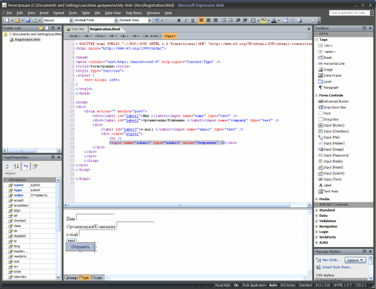Image resolution: width=376 pixels, height=289 pixels.
Task: Select Input (Radio) control in Toolbox
Action: 334,161
